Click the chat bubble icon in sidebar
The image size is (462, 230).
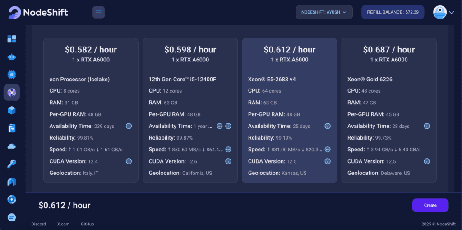tap(12, 217)
